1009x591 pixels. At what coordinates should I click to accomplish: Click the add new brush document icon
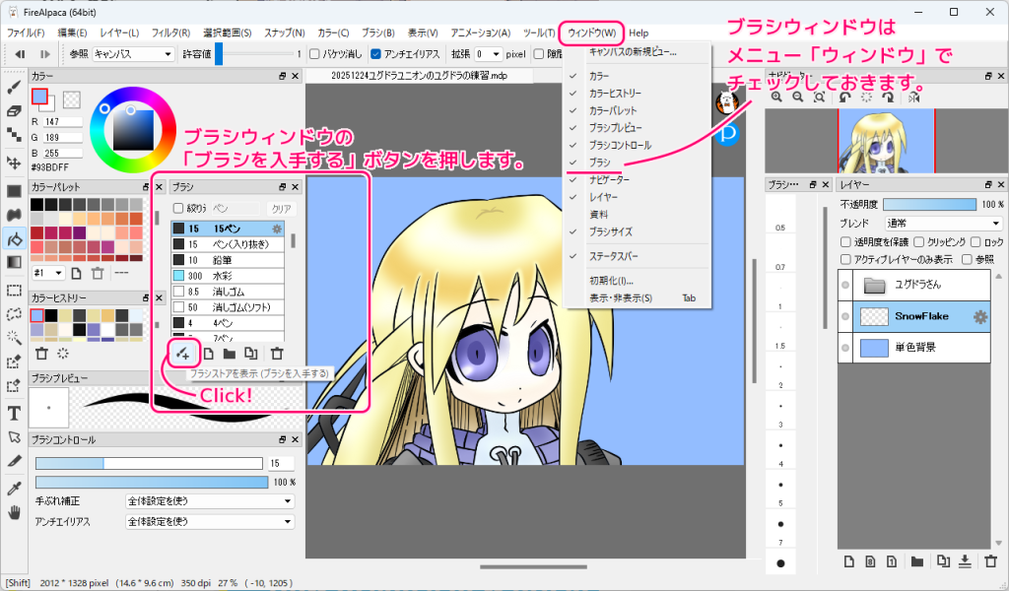pyautogui.click(x=210, y=353)
